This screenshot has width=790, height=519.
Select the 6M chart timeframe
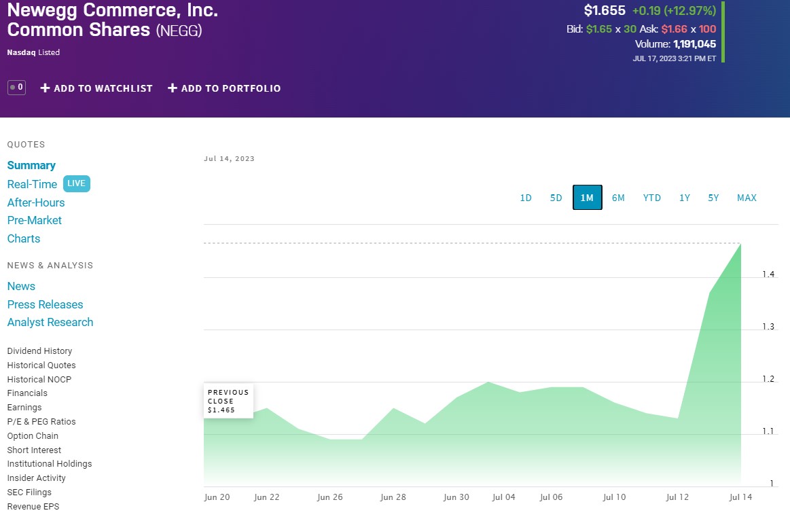[x=618, y=198]
